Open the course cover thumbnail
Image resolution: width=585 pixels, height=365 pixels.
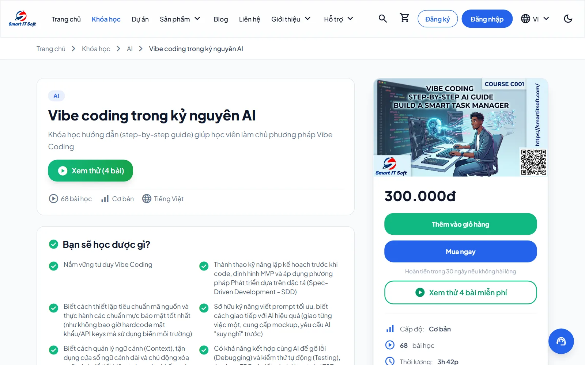click(461, 127)
